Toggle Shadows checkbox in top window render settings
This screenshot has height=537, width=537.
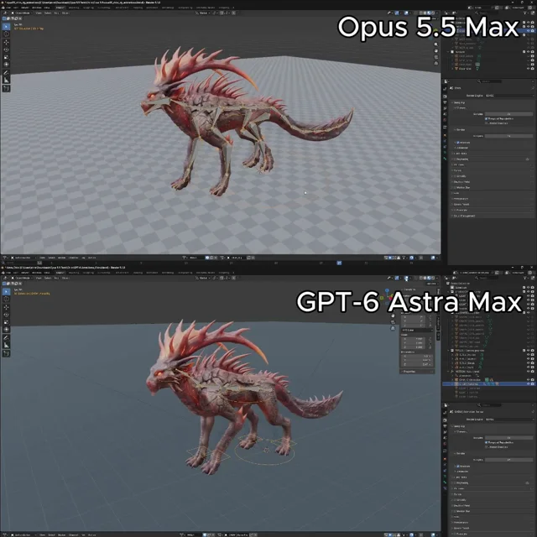point(458,143)
